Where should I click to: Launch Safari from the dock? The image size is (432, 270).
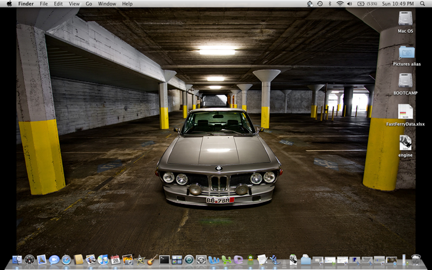point(66,260)
